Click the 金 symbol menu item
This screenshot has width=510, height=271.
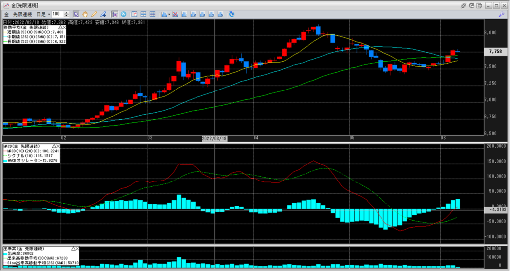[x=6, y=14]
